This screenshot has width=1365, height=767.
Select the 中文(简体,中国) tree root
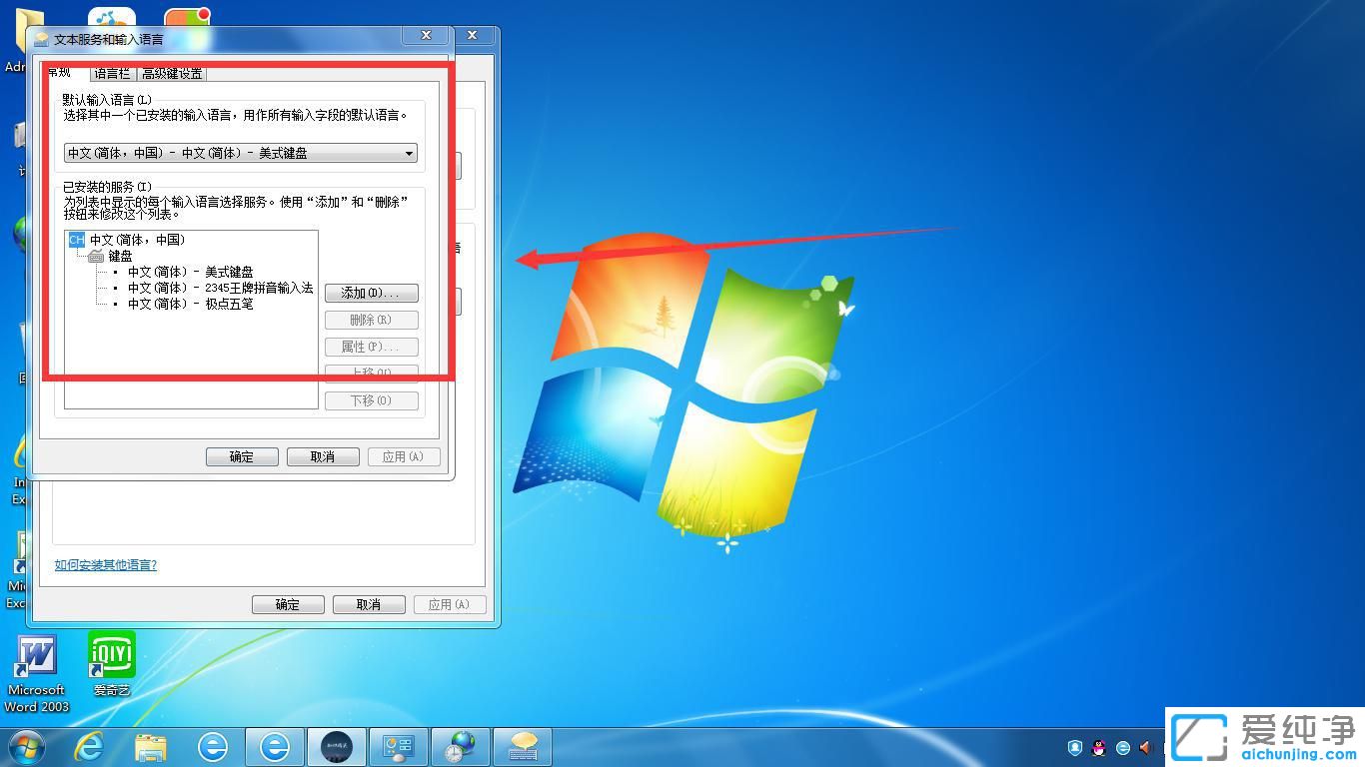(x=138, y=240)
